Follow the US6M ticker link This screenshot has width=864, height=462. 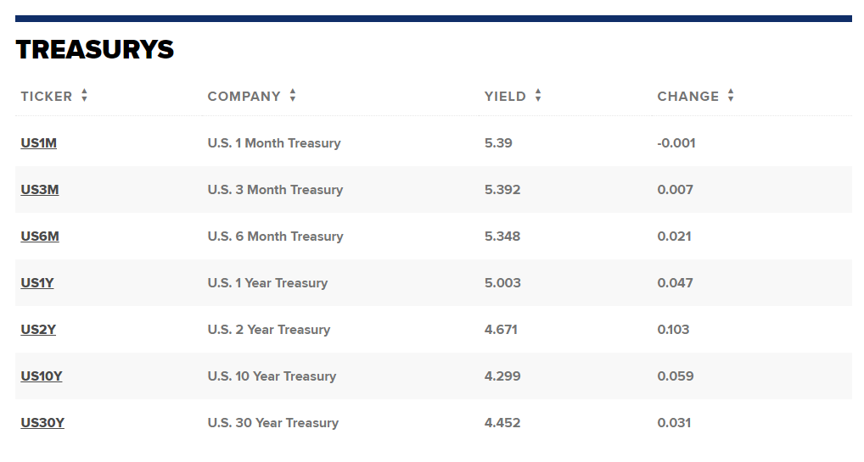click(x=40, y=237)
